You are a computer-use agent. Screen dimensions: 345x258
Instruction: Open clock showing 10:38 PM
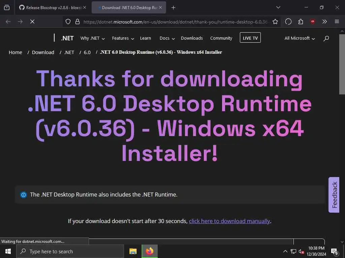coord(316,251)
